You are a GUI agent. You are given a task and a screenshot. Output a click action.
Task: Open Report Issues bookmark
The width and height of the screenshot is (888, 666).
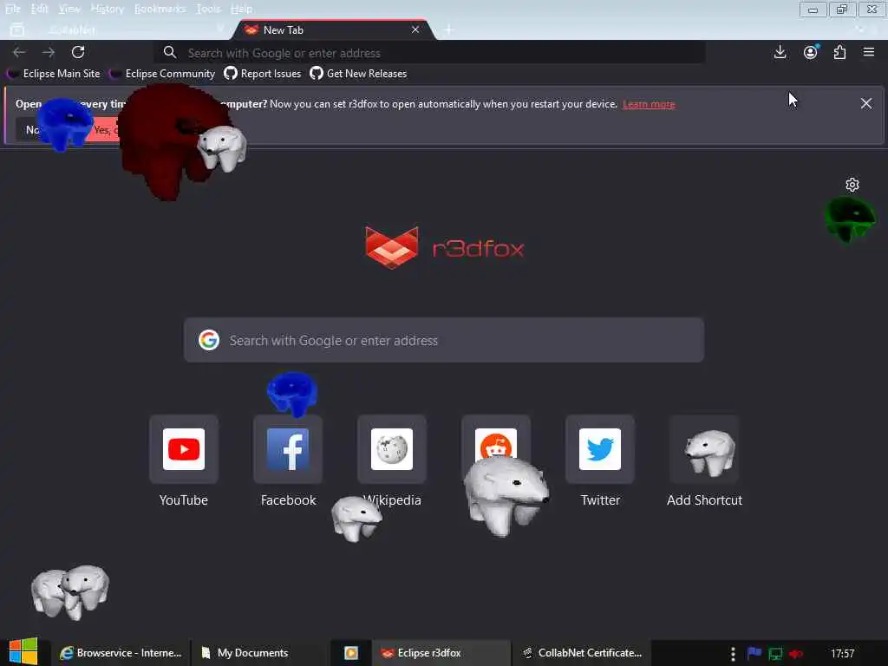coord(263,74)
